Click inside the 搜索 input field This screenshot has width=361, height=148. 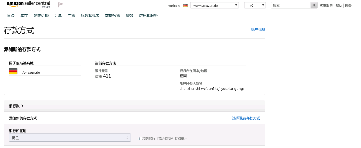tap(291, 5)
